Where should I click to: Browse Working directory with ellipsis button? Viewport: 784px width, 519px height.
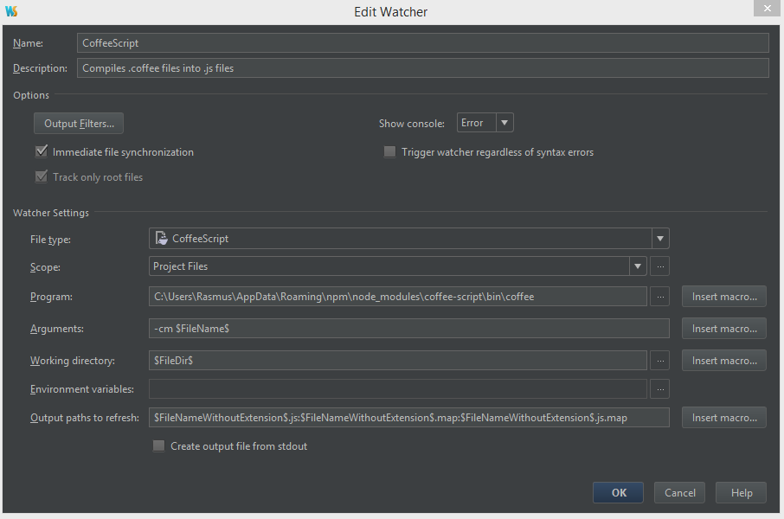click(x=660, y=361)
